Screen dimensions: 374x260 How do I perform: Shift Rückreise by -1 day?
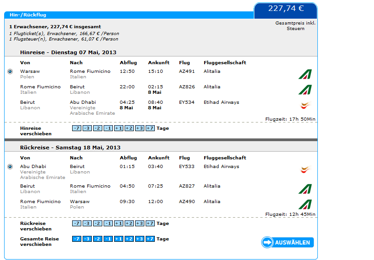coord(108,224)
